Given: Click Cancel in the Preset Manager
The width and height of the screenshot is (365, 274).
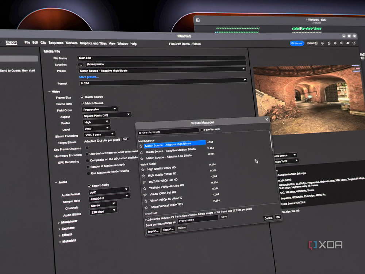Looking at the screenshot, I should 268,218.
